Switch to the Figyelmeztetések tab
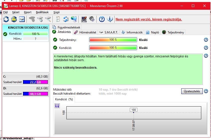The width and height of the screenshot is (211, 140). click(x=67, y=27)
